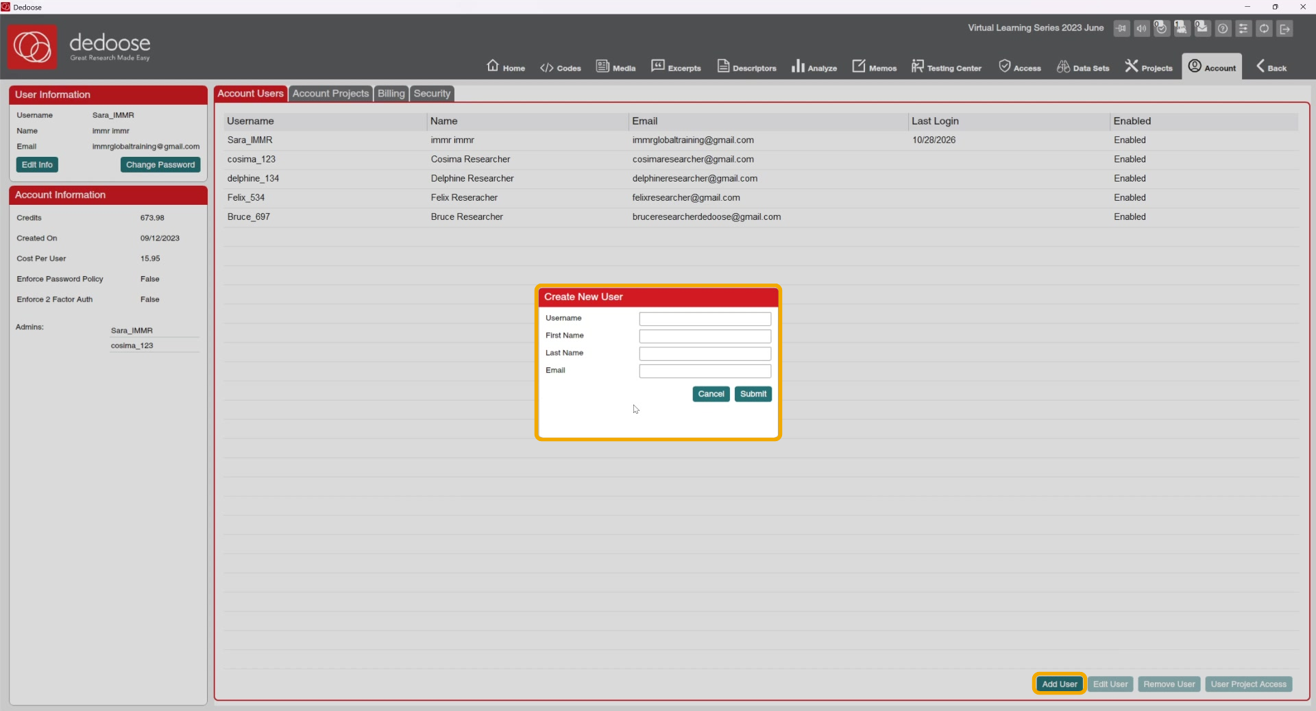Click the circular refresh icon
This screenshot has width=1316, height=711.
tap(1264, 29)
